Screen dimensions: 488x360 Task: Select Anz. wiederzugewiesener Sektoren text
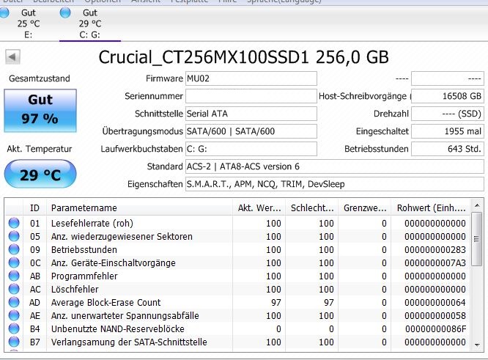click(x=122, y=236)
